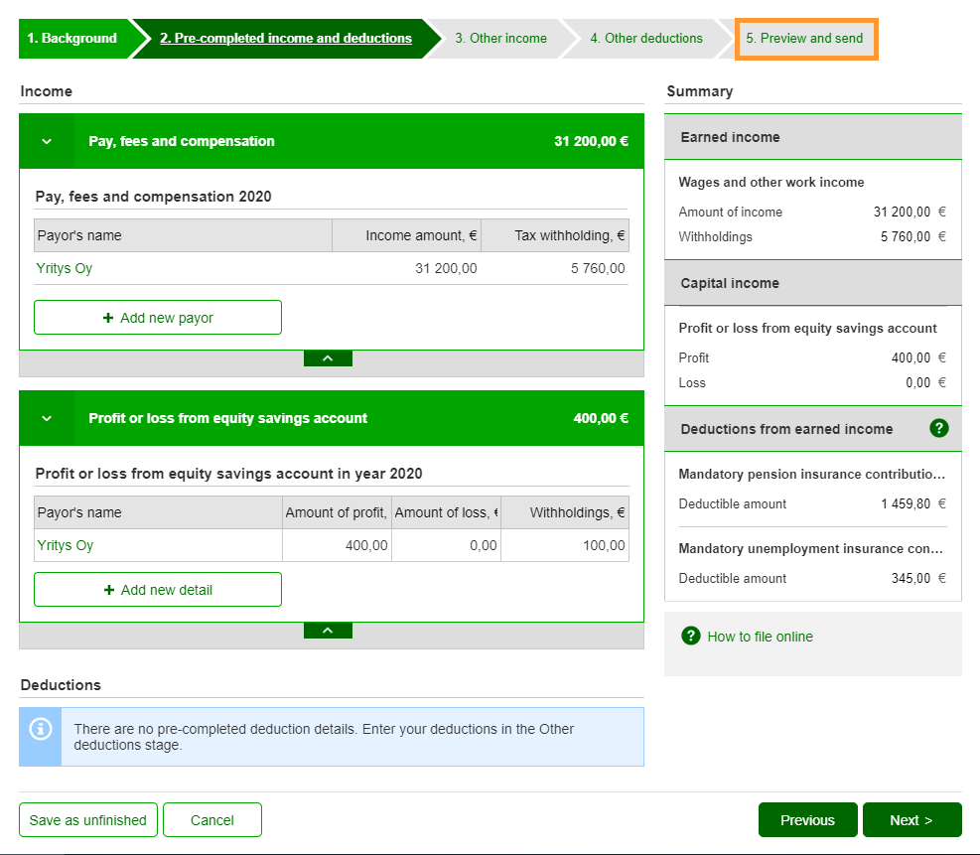Jump to step 5. Preview and send
The width and height of the screenshot is (980, 855).
click(804, 39)
